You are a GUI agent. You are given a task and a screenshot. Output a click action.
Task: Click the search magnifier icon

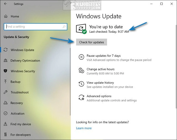(64, 27)
